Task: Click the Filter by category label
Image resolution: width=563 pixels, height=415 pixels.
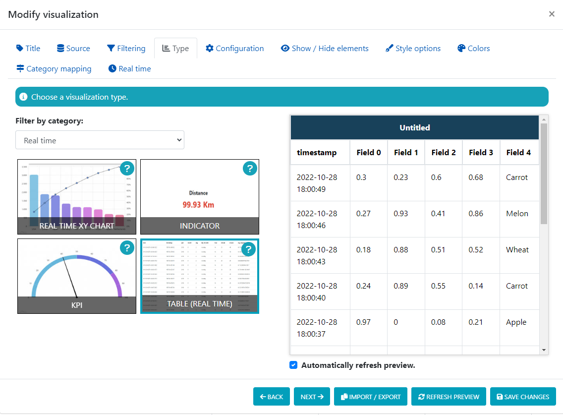Action: click(x=49, y=120)
